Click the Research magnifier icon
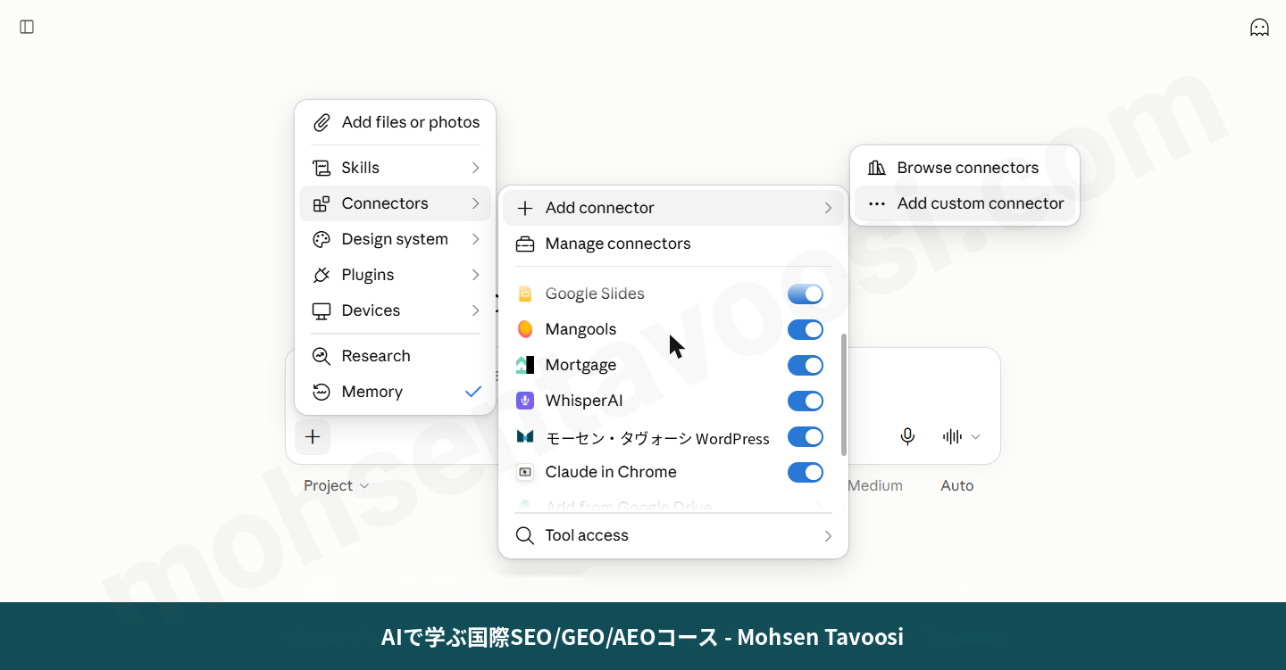 (x=321, y=356)
